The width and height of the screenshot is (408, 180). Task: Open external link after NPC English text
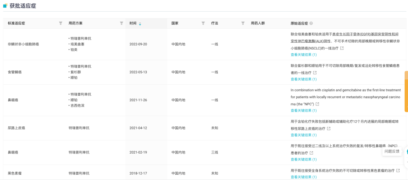click(317, 104)
